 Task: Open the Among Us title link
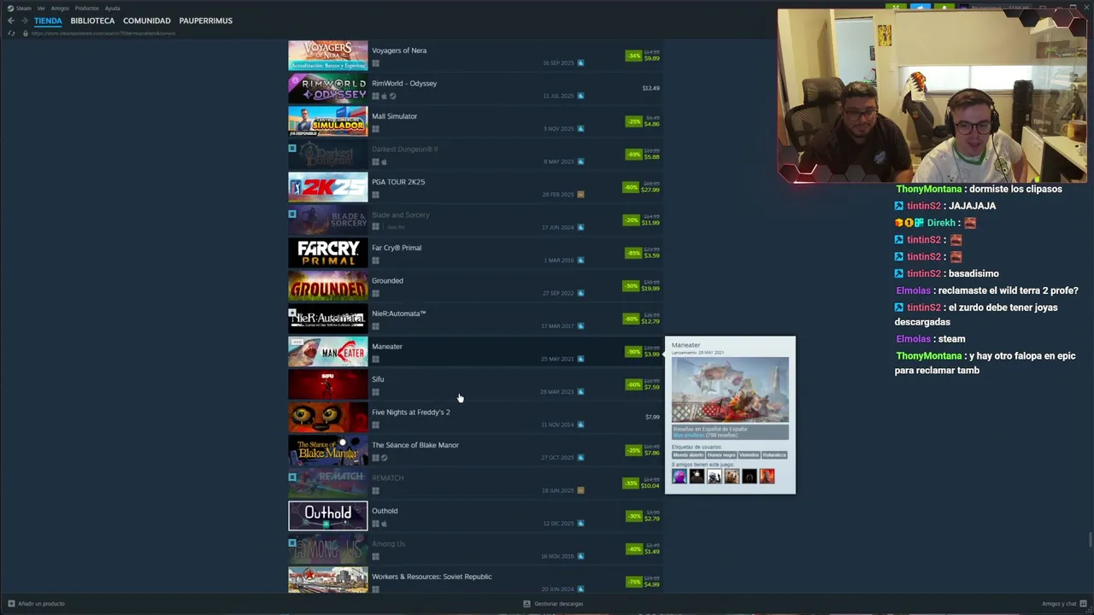[389, 544]
